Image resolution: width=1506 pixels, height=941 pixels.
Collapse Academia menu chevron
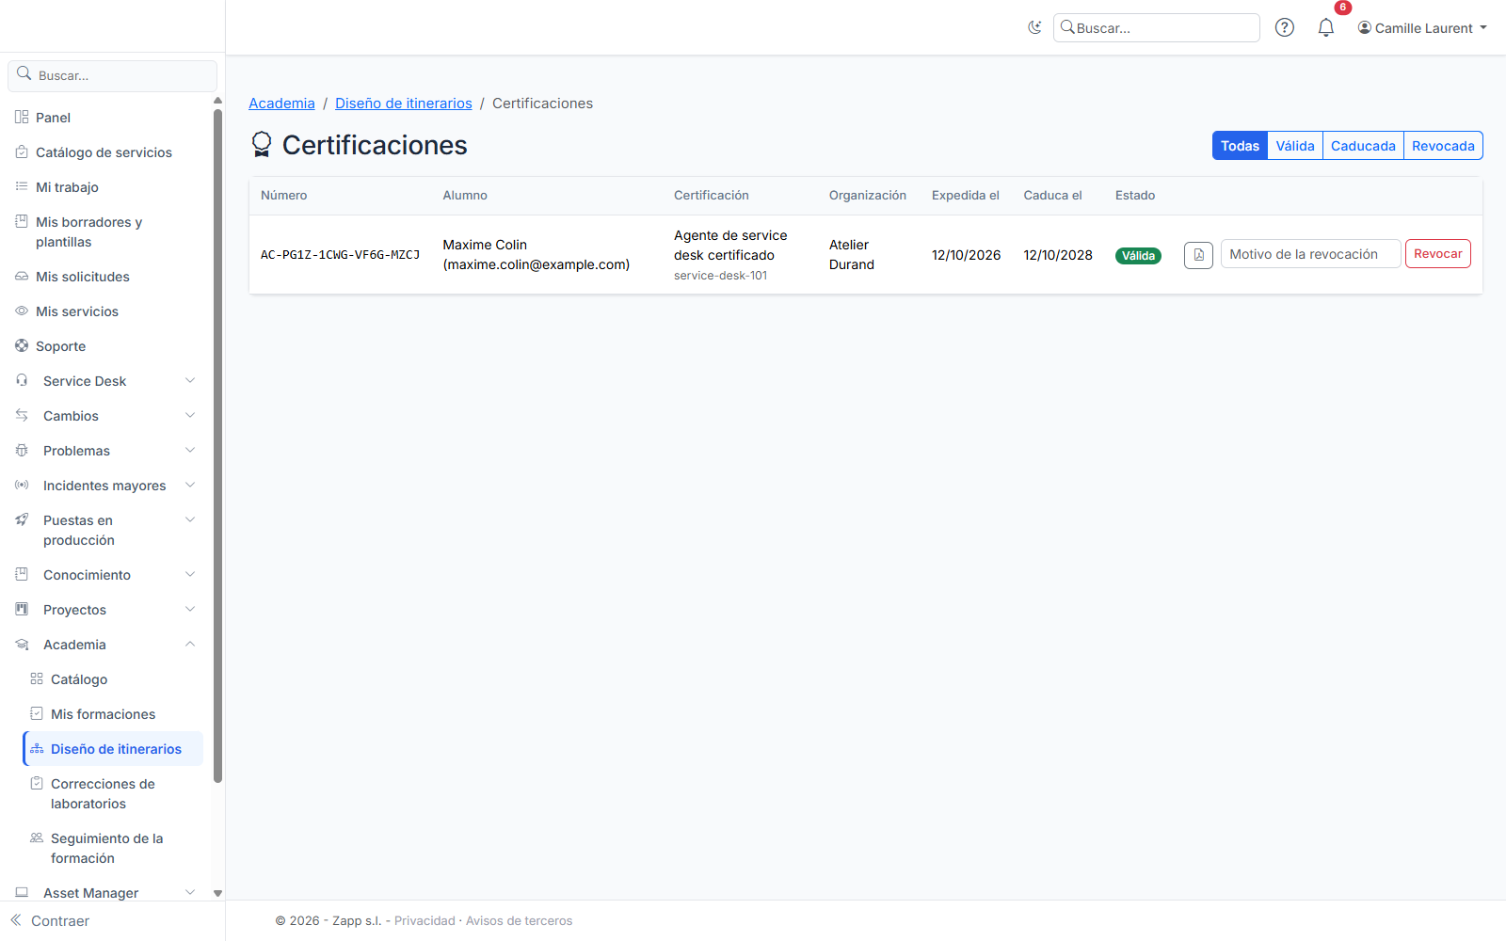[190, 644]
